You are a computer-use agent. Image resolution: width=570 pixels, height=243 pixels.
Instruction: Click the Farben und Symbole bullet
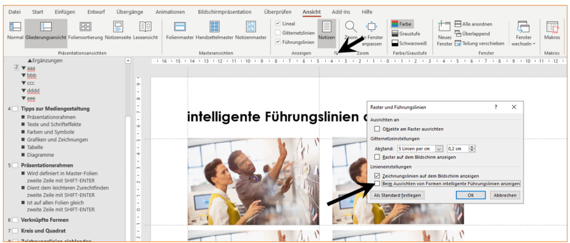(x=51, y=132)
